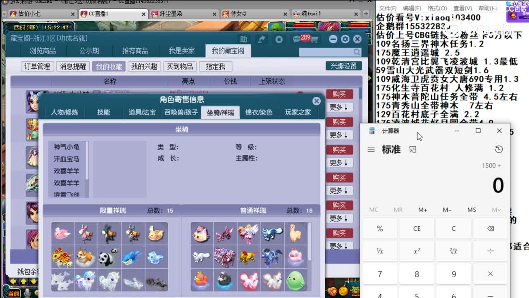Click the calculator CE button
The width and height of the screenshot is (529, 298).
(417, 228)
